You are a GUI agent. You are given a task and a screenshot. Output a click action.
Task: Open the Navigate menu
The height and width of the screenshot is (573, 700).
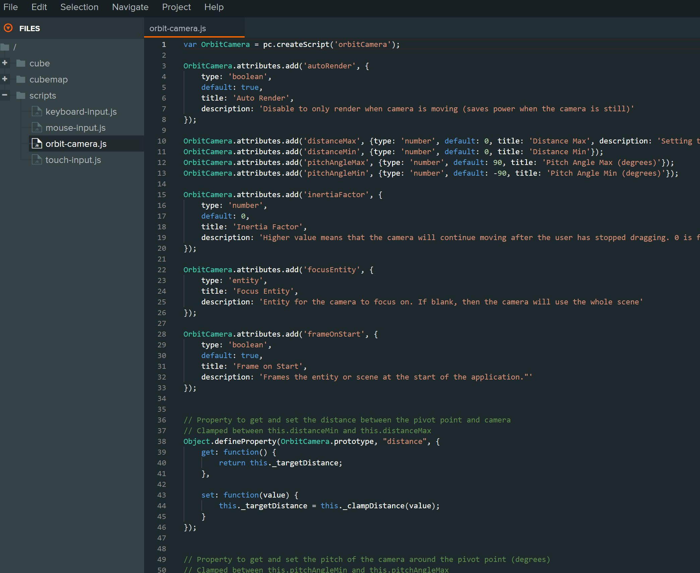130,7
